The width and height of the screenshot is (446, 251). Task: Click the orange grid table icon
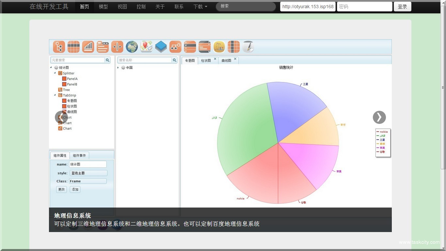click(73, 47)
